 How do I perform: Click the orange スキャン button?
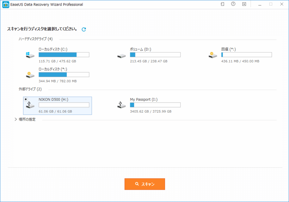pos(145,184)
